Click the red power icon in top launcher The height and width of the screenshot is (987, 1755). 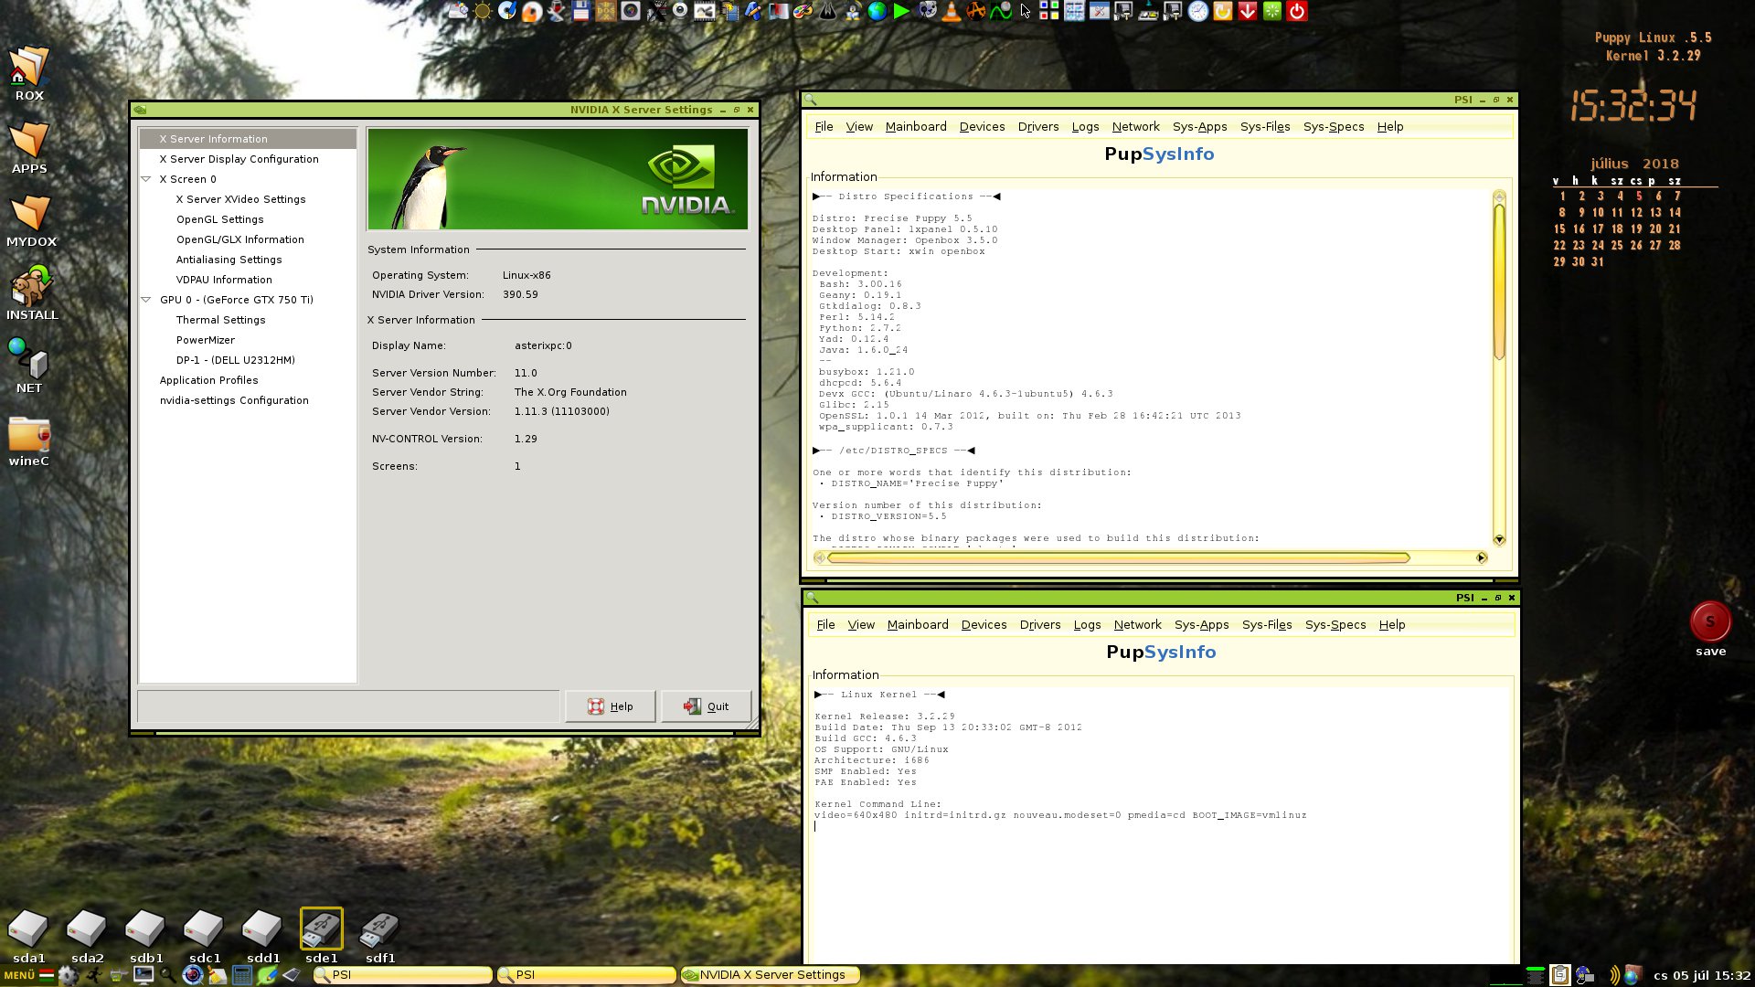[x=1296, y=11]
